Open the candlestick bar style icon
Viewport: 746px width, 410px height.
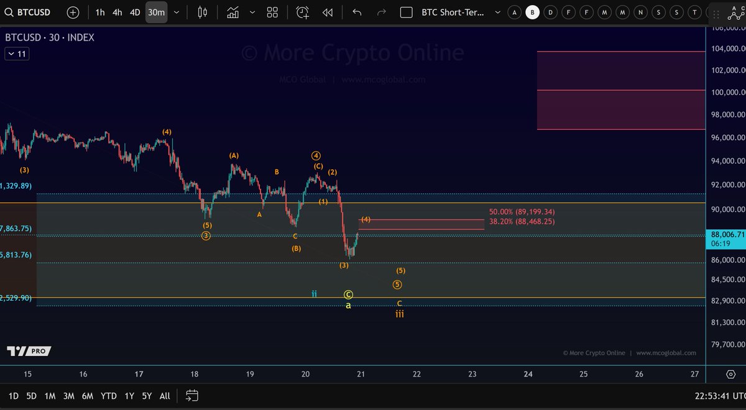coord(201,12)
